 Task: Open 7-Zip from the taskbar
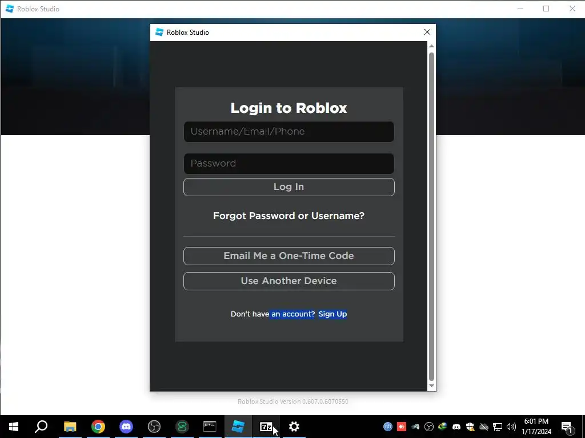point(266,427)
